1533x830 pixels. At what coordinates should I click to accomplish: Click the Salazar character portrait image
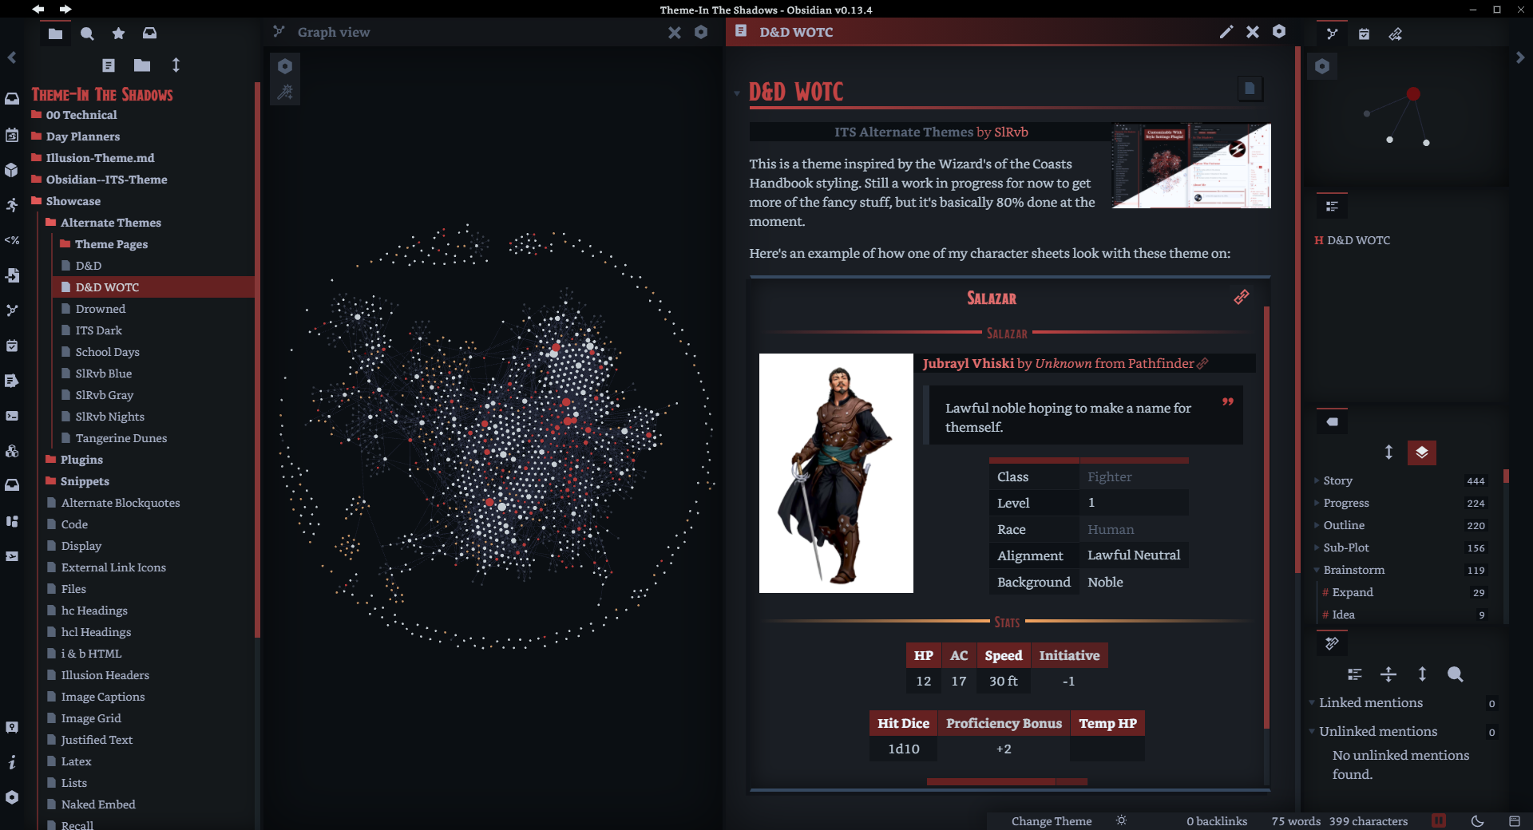click(836, 473)
